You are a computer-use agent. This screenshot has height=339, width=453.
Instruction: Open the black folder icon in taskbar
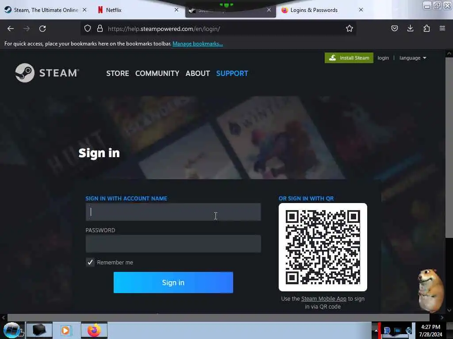pos(39,330)
